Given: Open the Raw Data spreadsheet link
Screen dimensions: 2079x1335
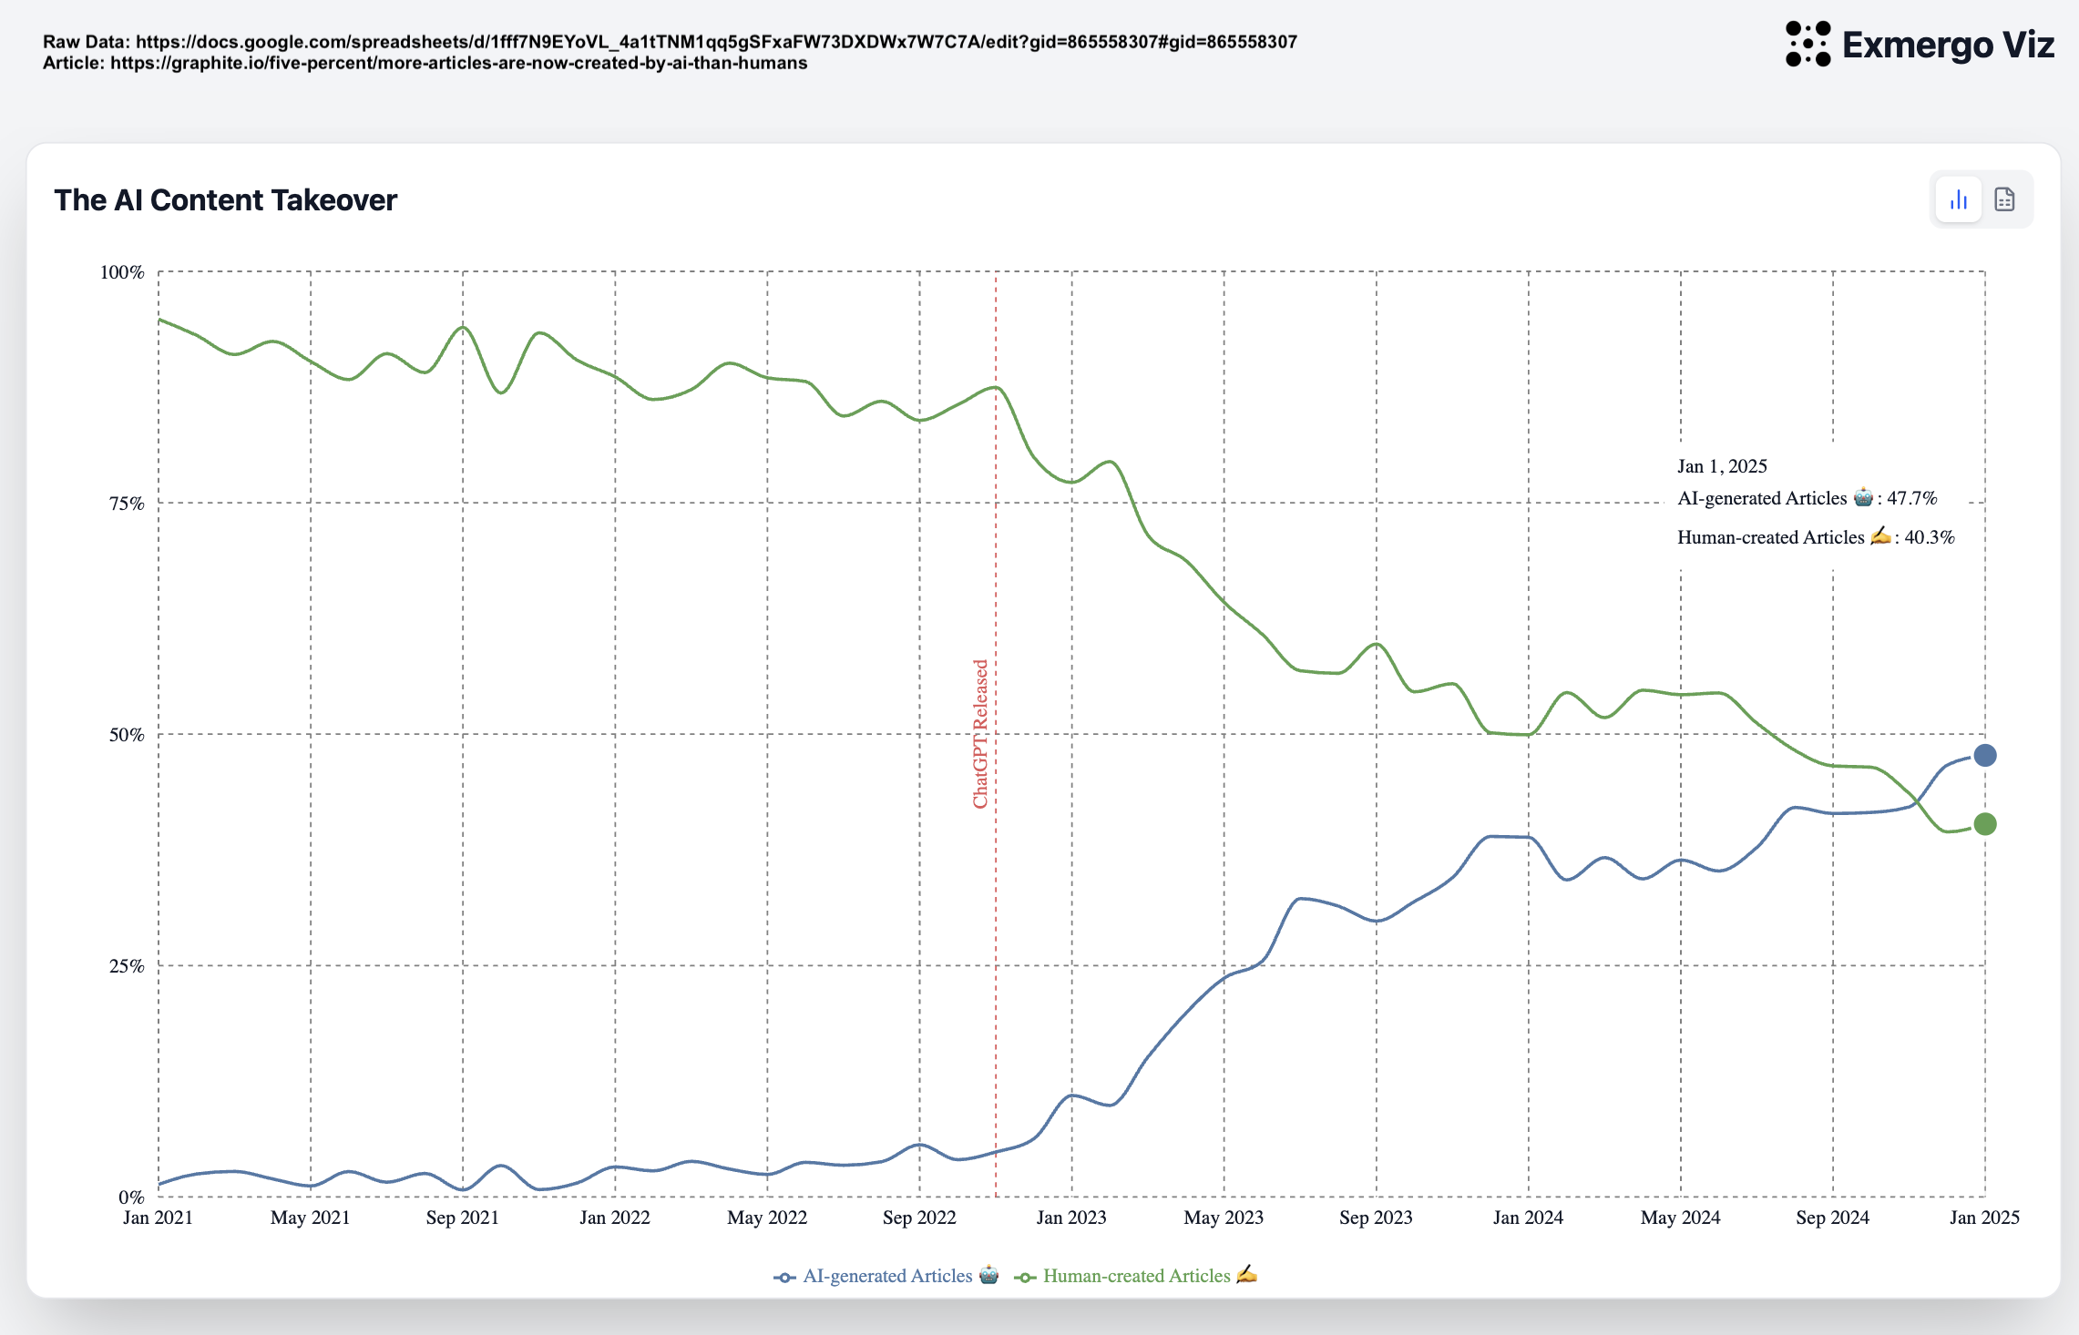Looking at the screenshot, I should (x=716, y=42).
